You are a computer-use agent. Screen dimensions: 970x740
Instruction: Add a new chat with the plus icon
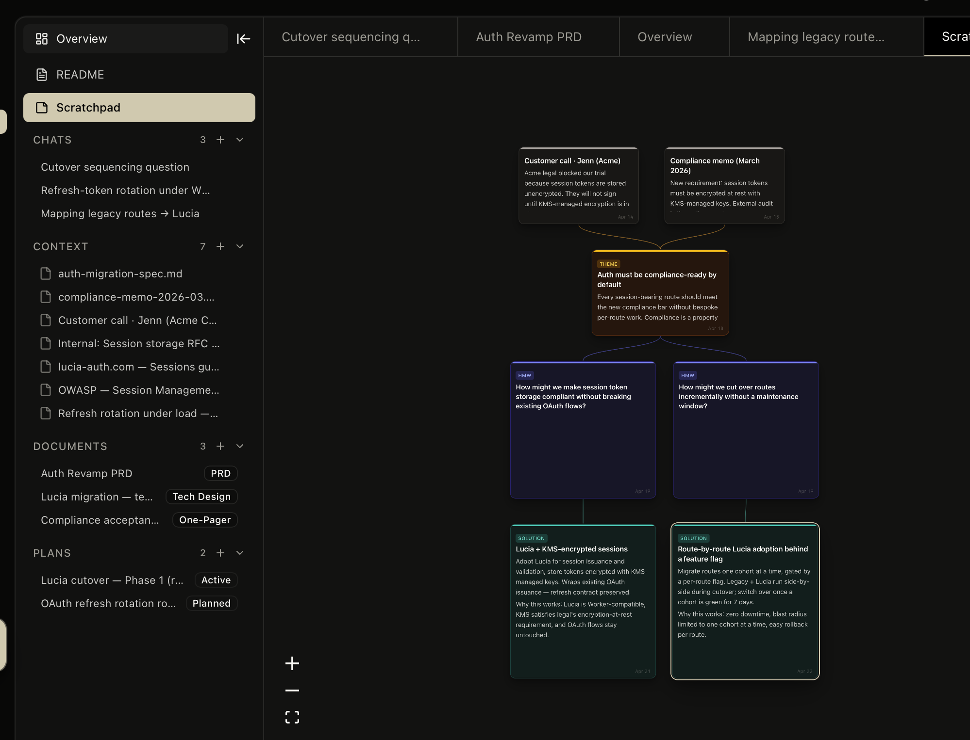pos(221,140)
